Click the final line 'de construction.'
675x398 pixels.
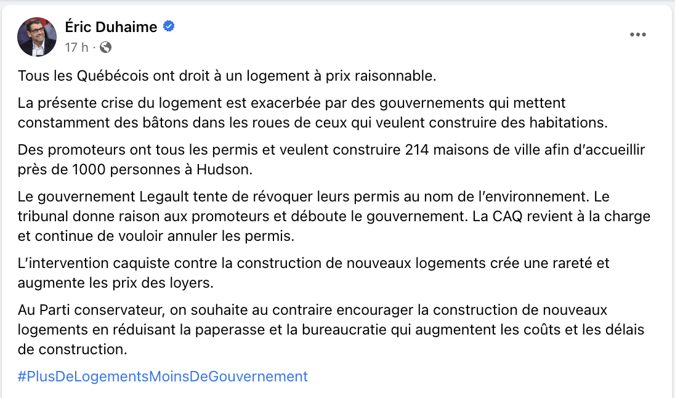72,349
